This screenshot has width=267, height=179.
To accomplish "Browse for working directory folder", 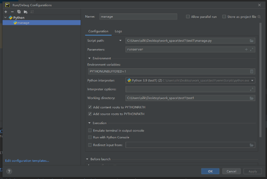I will point(252,98).
